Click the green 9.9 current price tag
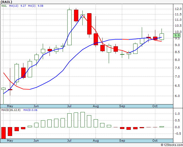This screenshot has height=147, width=183. 177,35
